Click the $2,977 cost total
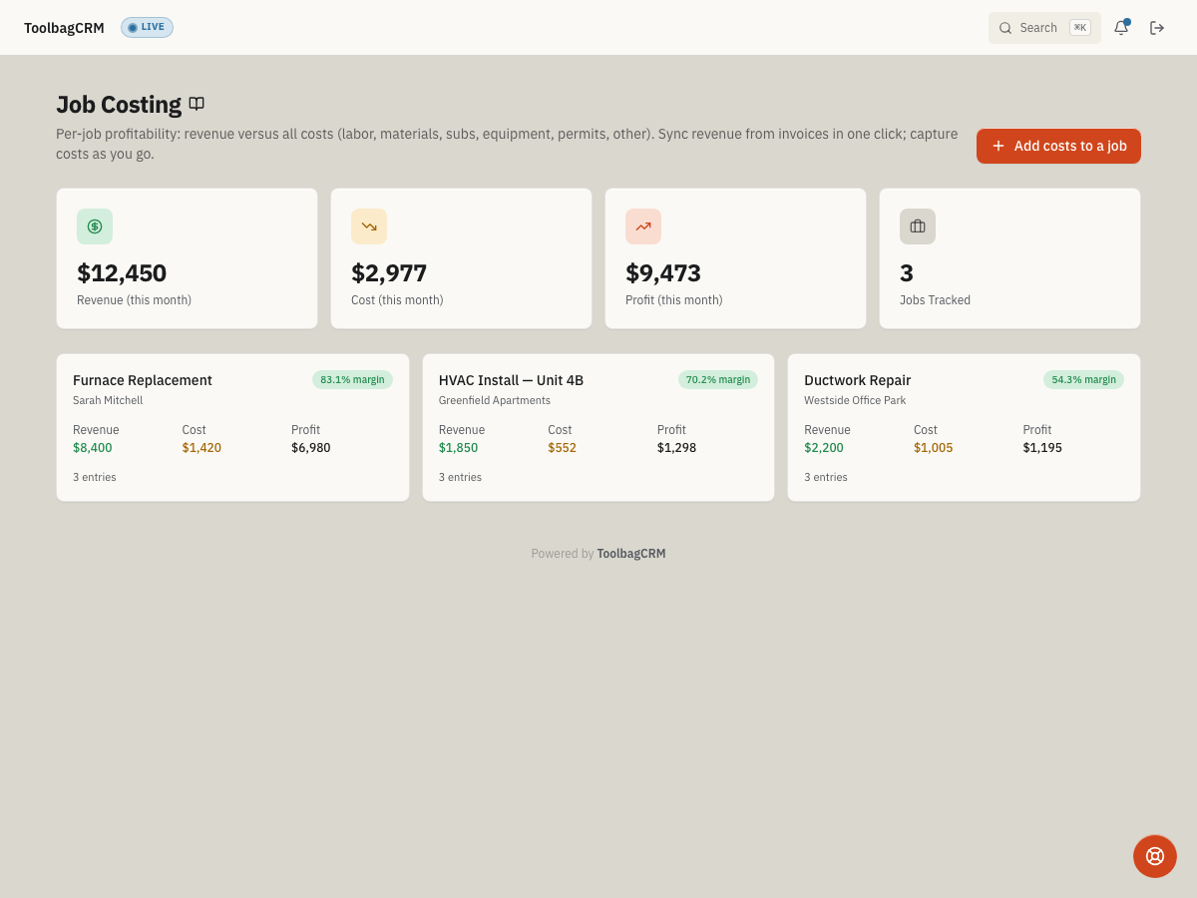 coord(389,272)
